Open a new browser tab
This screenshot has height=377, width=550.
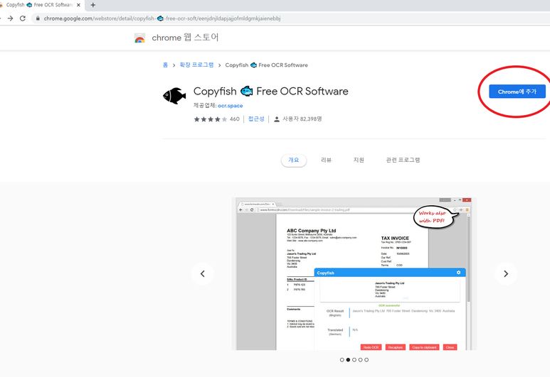[x=93, y=5]
